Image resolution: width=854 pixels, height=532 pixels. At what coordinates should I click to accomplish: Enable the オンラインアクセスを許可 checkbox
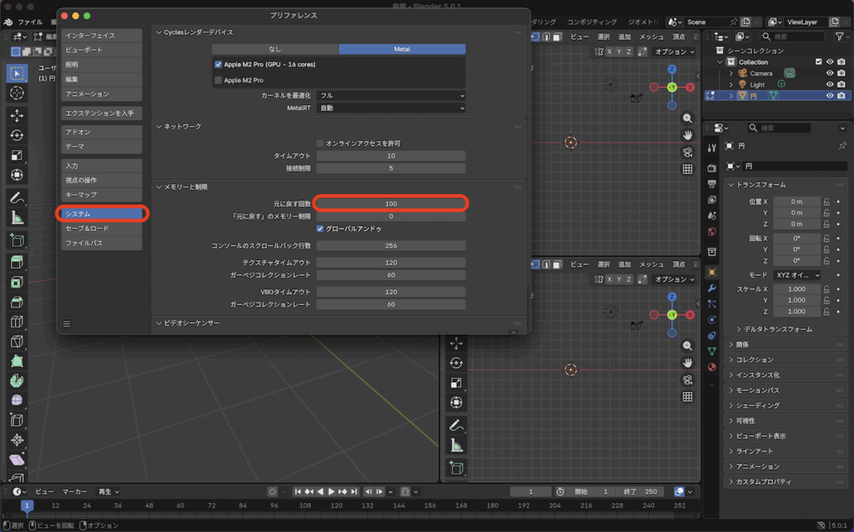coord(320,143)
